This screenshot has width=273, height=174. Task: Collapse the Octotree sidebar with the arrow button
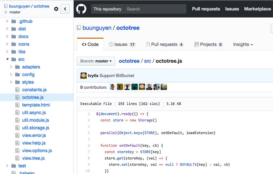coord(65,9)
